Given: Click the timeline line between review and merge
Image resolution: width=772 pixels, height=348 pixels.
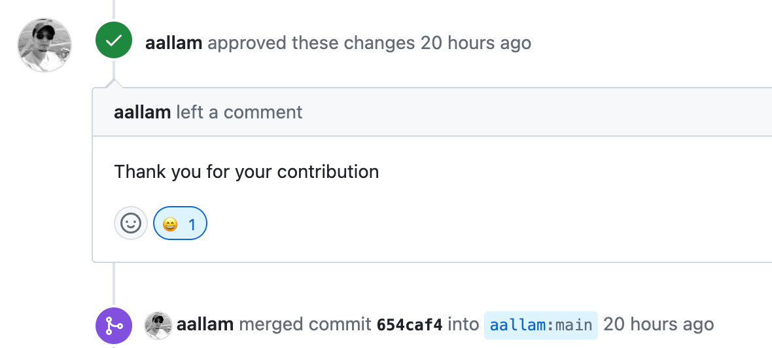Looking at the screenshot, I should 114,285.
